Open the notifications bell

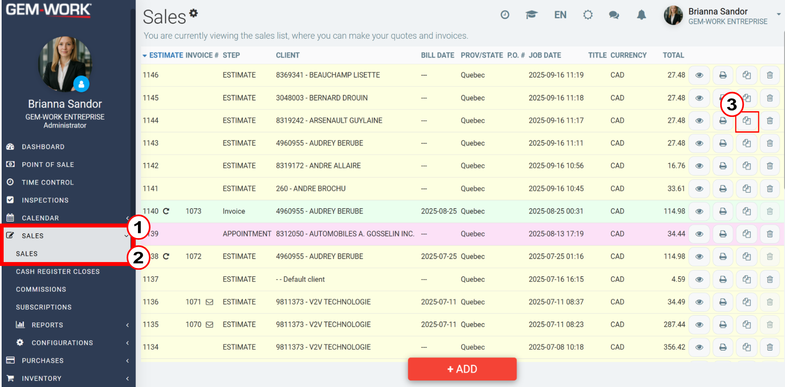tap(641, 15)
